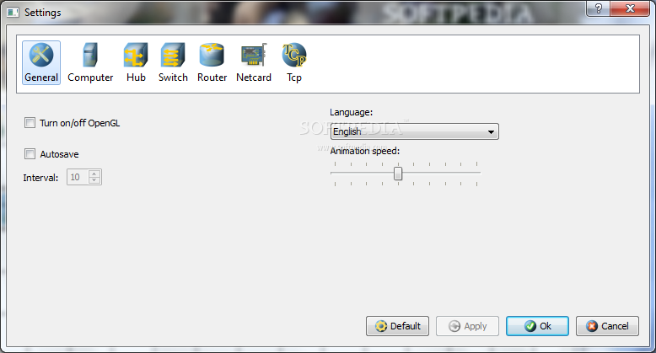656x353 pixels.
Task: Click the Default button
Action: point(397,326)
